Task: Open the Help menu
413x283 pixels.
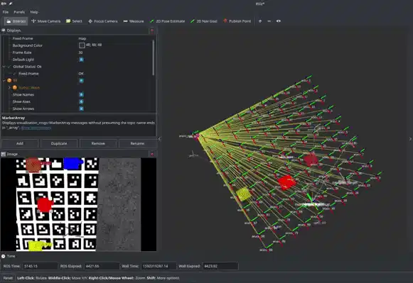Action: [x=34, y=12]
